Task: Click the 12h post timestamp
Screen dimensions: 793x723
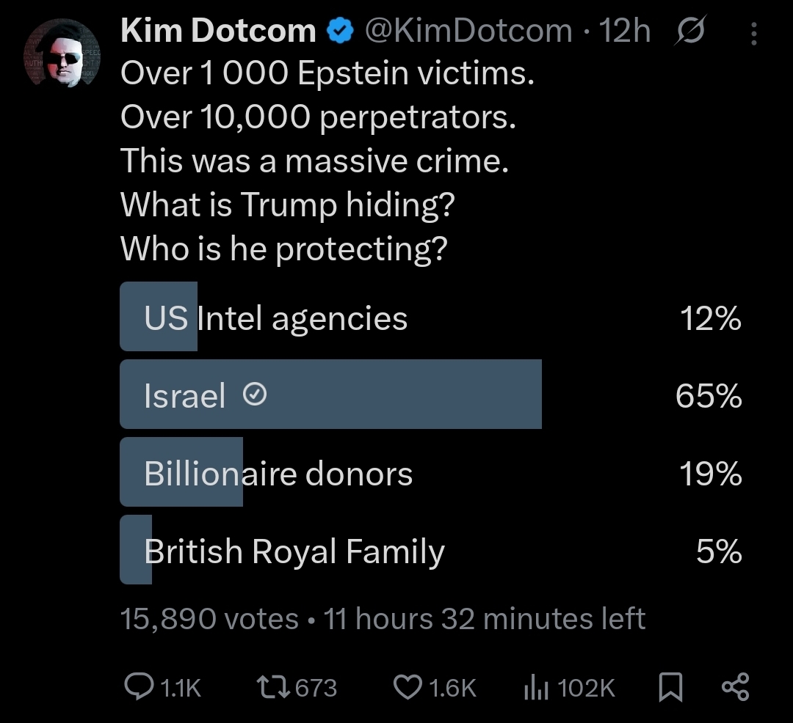Action: pyautogui.click(x=625, y=31)
